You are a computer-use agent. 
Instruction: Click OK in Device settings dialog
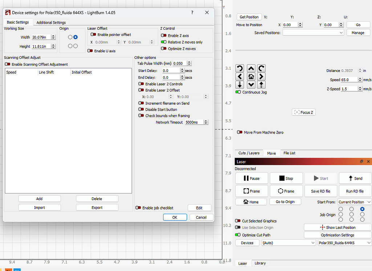(175, 217)
